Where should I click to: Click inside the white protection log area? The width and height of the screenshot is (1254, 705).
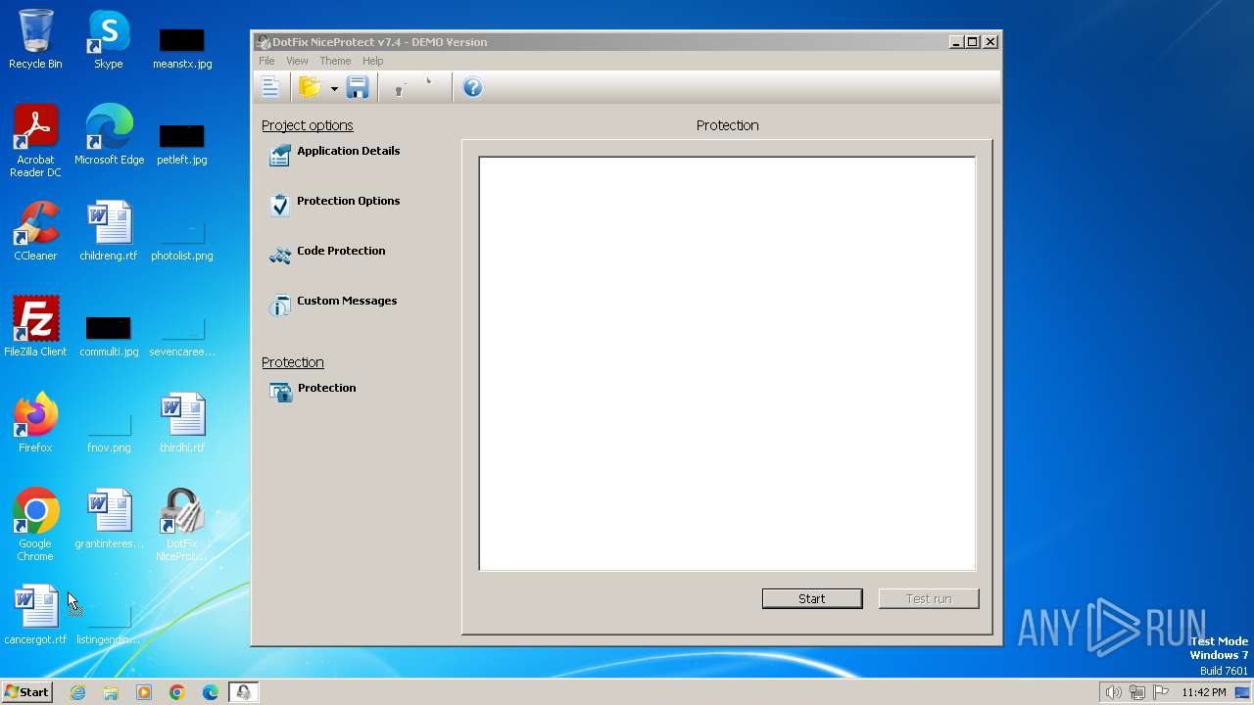[727, 363]
